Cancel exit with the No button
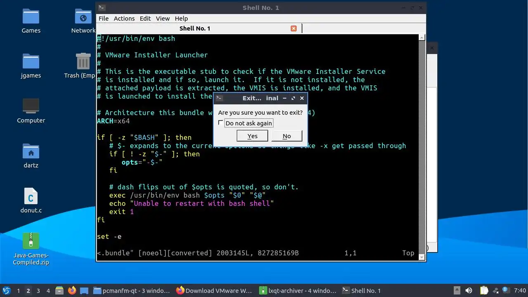 click(287, 136)
